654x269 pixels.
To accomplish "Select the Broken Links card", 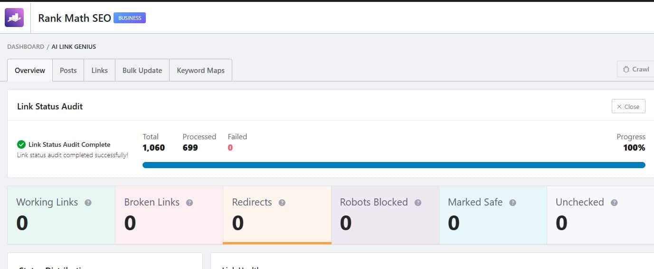I will click(x=169, y=215).
